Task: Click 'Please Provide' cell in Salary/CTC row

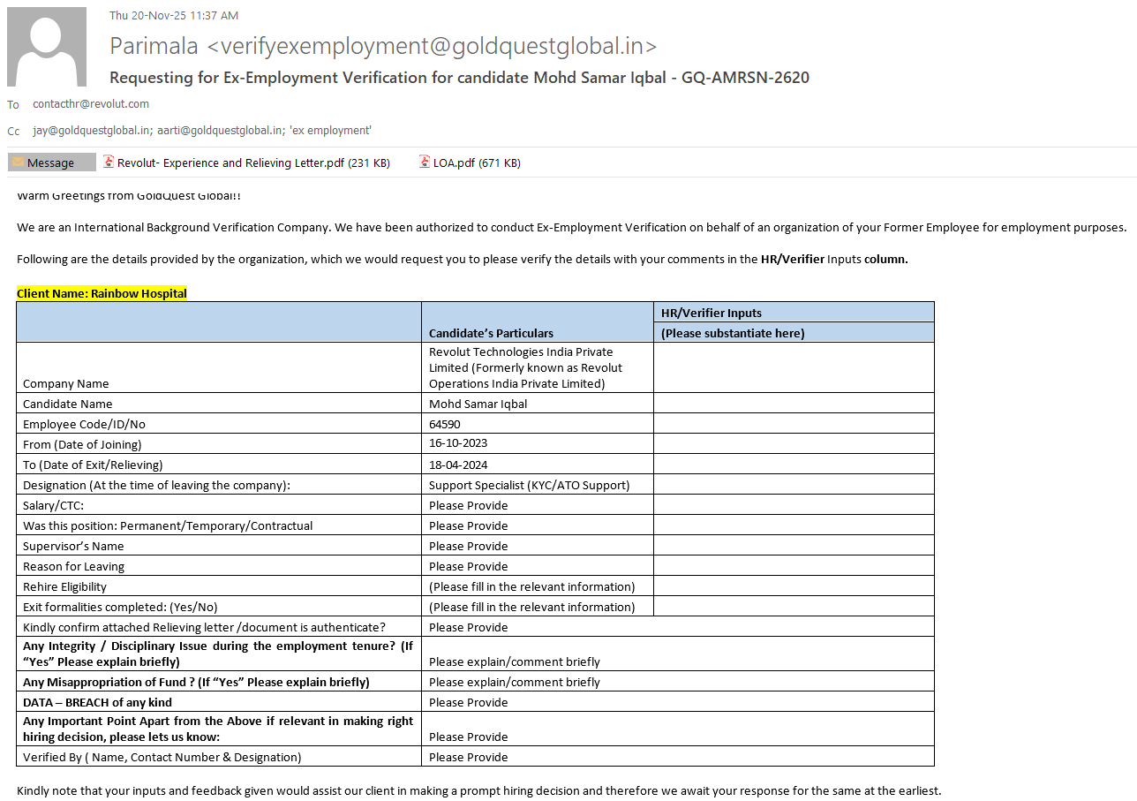Action: (469, 505)
